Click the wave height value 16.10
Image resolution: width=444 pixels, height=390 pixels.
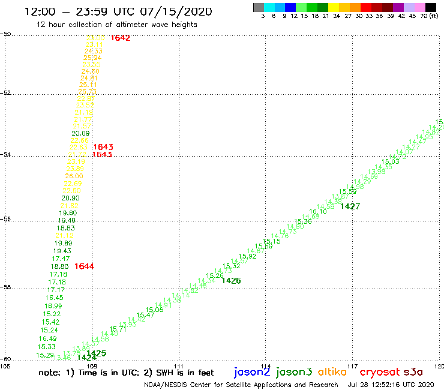point(318,211)
